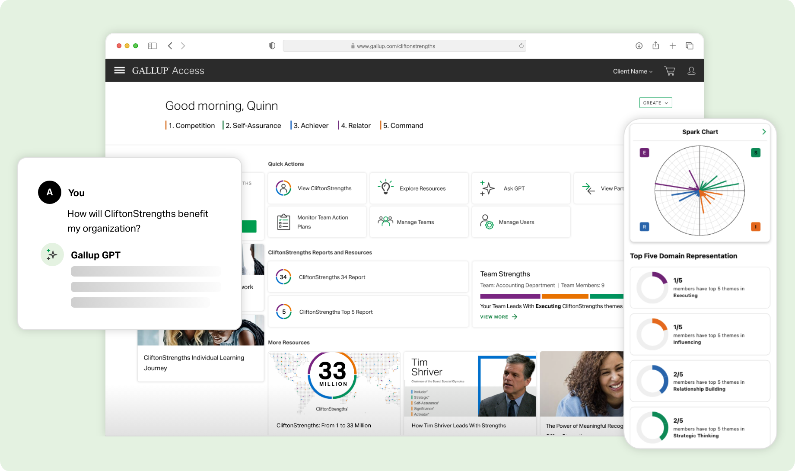Click the View CliftonStrengths person icon

(x=283, y=188)
